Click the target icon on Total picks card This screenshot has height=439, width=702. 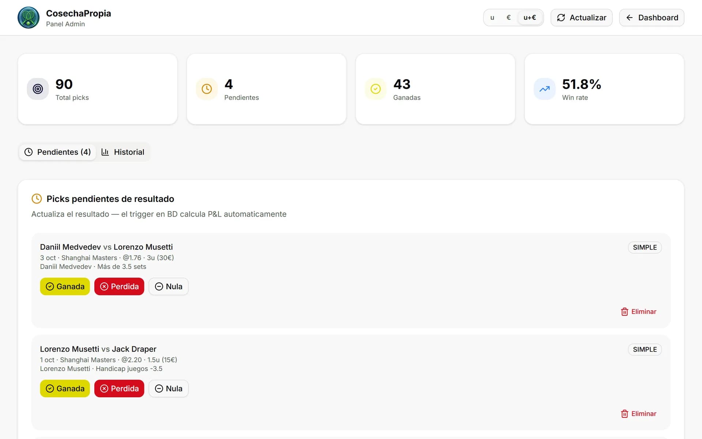coord(38,89)
